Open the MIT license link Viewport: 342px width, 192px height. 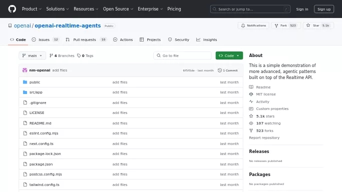pos(266,94)
